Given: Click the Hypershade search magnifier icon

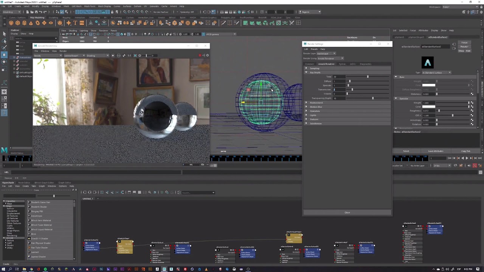Looking at the screenshot, I should coord(150,193).
